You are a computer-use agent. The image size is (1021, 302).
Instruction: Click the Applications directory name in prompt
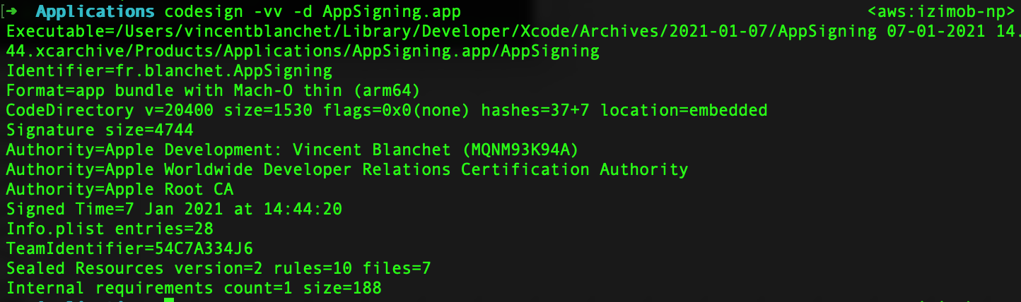(x=95, y=12)
